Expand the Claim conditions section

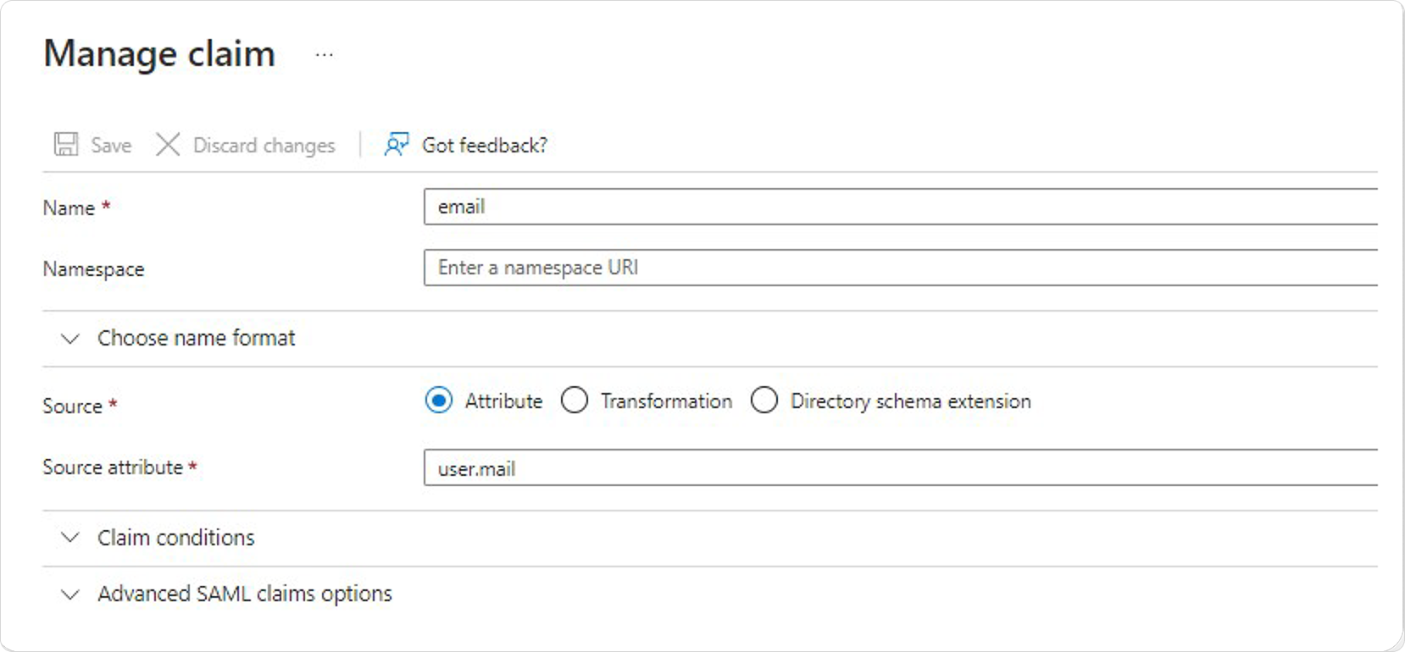[710, 538]
